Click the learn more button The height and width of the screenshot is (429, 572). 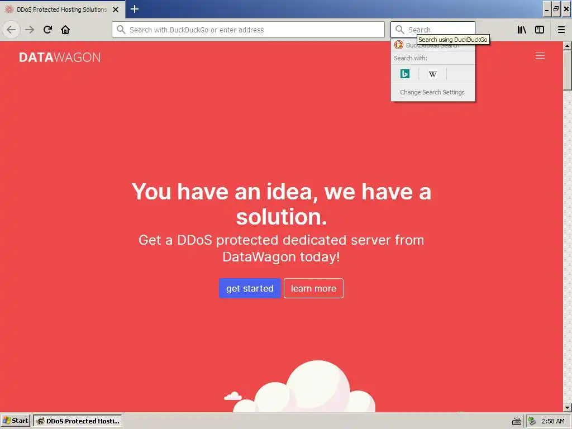[313, 288]
